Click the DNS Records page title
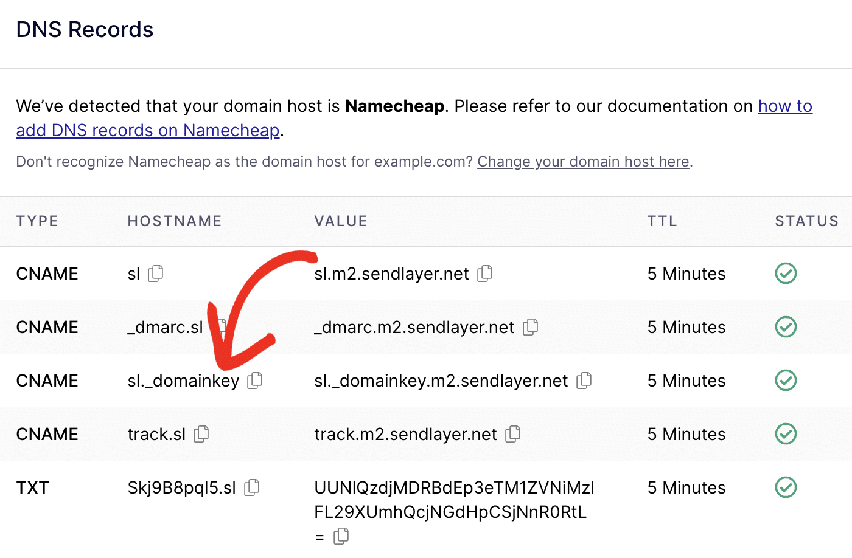The width and height of the screenshot is (852, 558). pos(85,29)
